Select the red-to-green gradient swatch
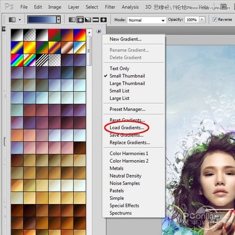 [55, 35]
